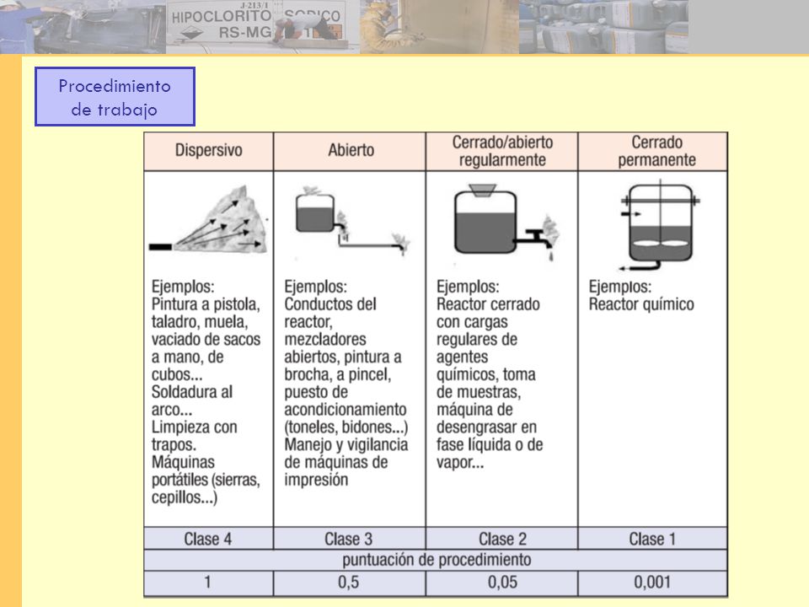
Task: Click 'Manejo y vigilancia' text line
Action: pos(346,444)
